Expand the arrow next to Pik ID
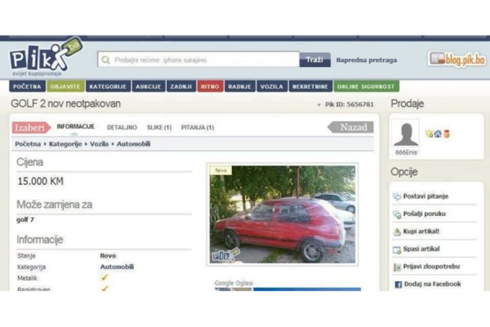 tap(319, 105)
